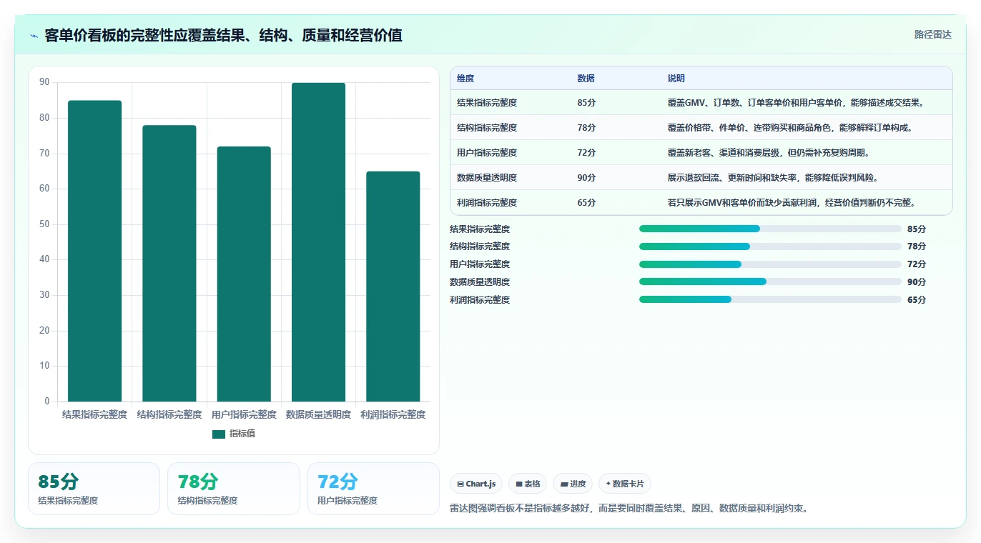This screenshot has height=543, width=981.
Task: Click the 利润指标完整度 progress bar
Action: pos(770,299)
